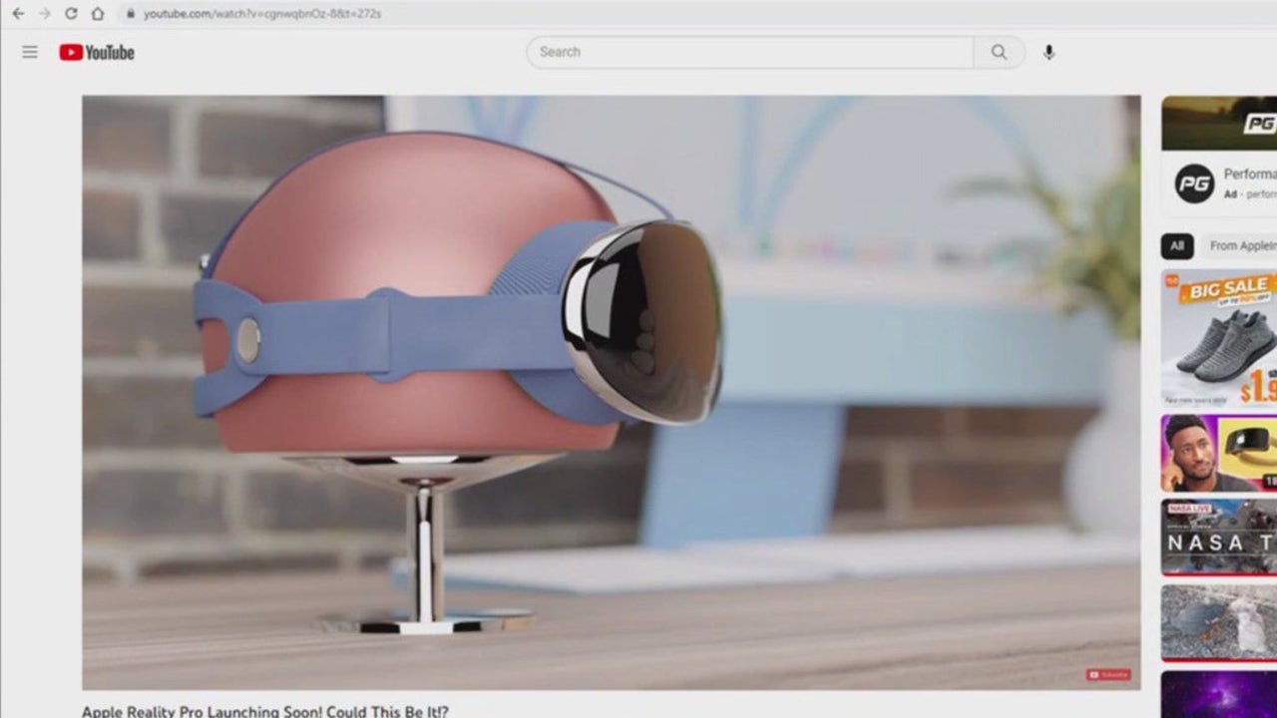Open the YouTube hamburger guide menu
The width and height of the screenshot is (1277, 718).
pyautogui.click(x=30, y=52)
